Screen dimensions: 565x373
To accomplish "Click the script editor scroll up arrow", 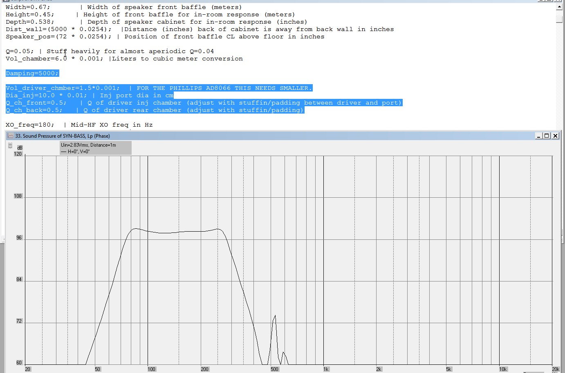I will (559, 7).
